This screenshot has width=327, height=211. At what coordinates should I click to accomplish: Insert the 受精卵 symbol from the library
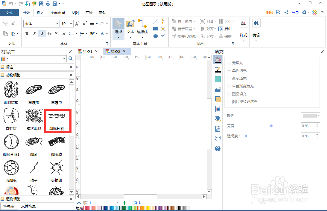[x=57, y=167]
